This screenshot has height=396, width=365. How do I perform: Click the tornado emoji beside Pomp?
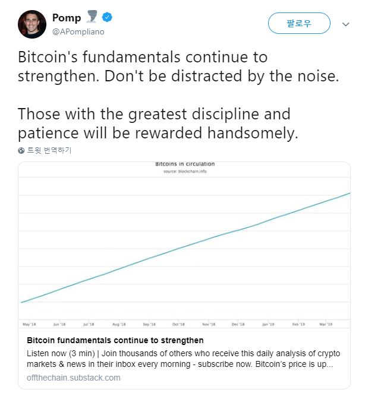92,17
